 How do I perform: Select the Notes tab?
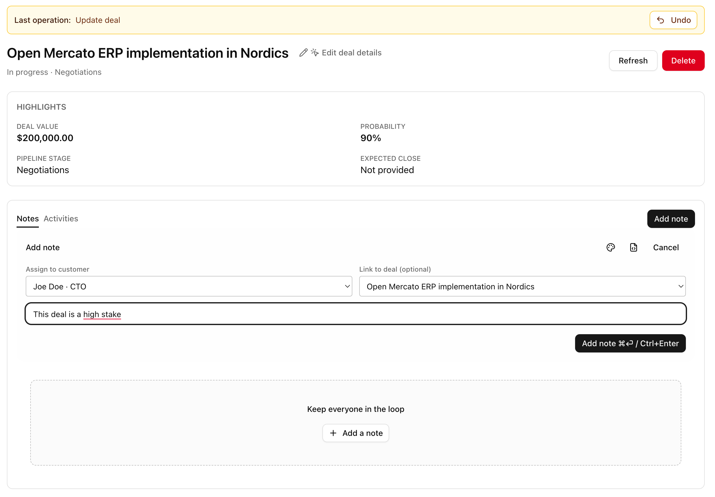(x=28, y=219)
